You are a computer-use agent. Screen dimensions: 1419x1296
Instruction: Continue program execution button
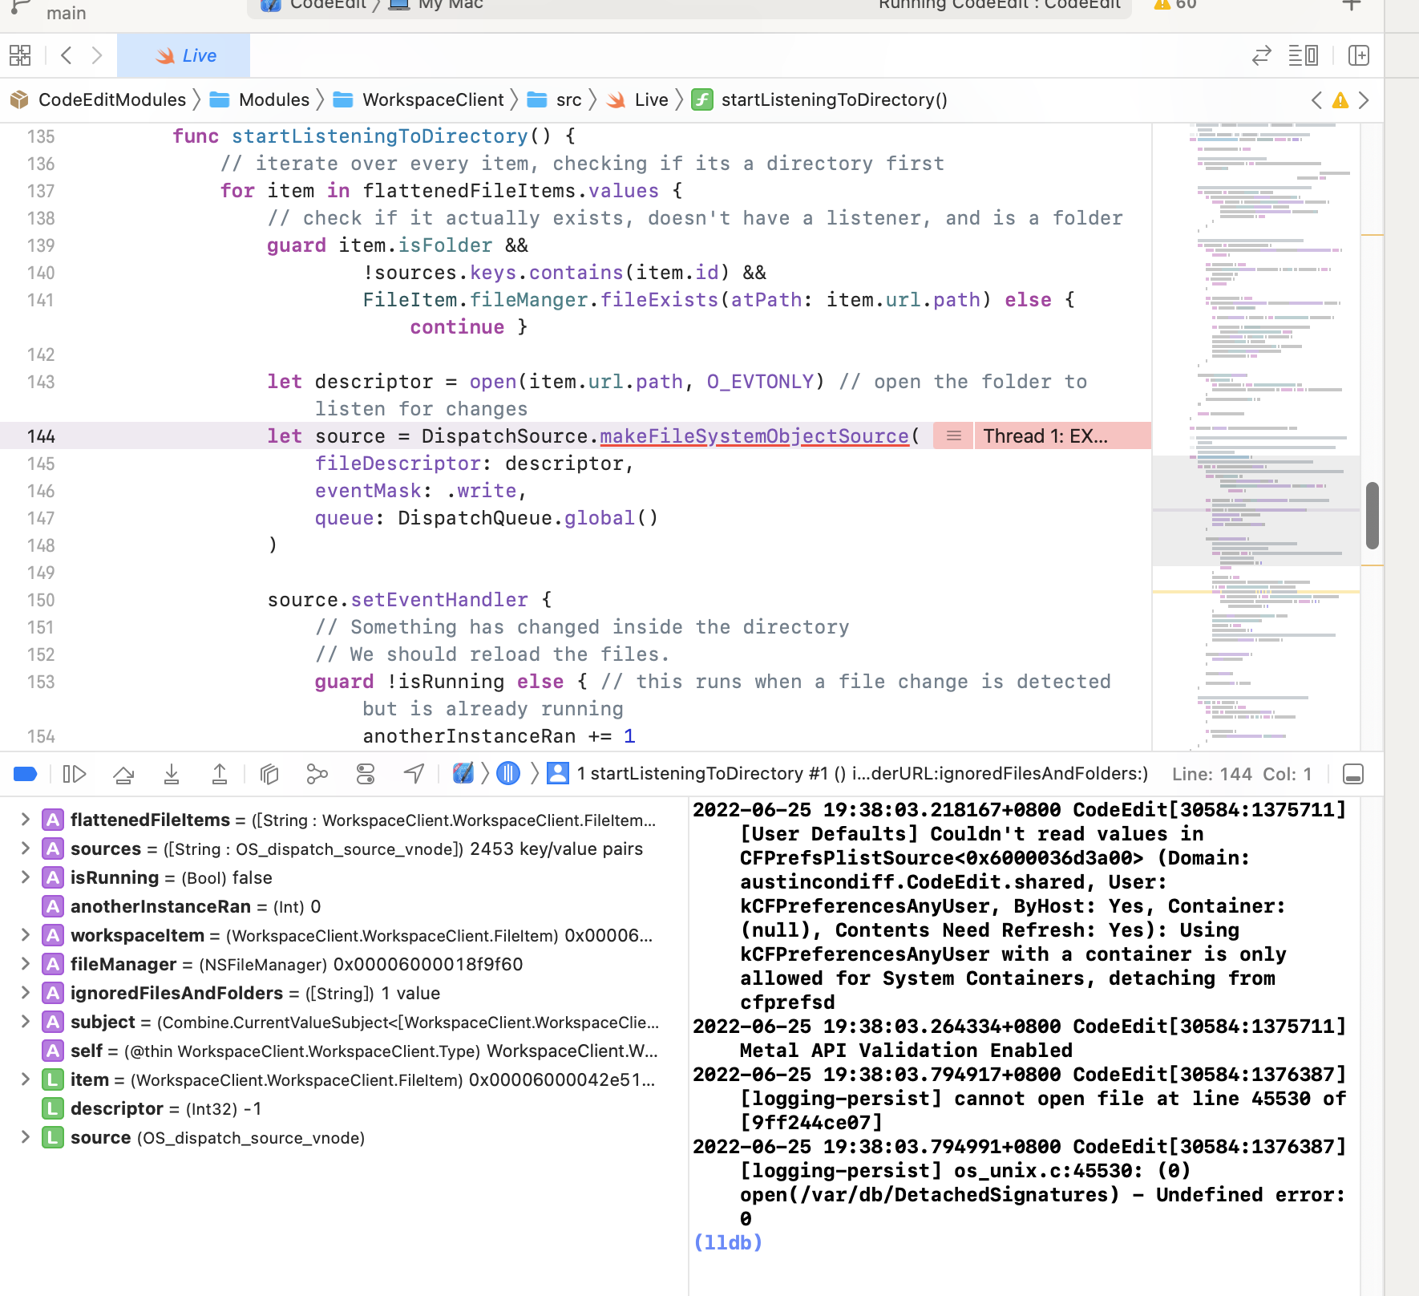pyautogui.click(x=75, y=774)
